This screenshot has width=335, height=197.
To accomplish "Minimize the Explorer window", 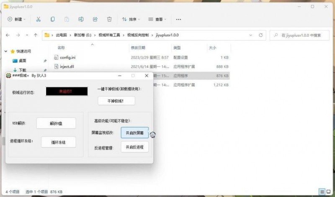I will point(299,7).
